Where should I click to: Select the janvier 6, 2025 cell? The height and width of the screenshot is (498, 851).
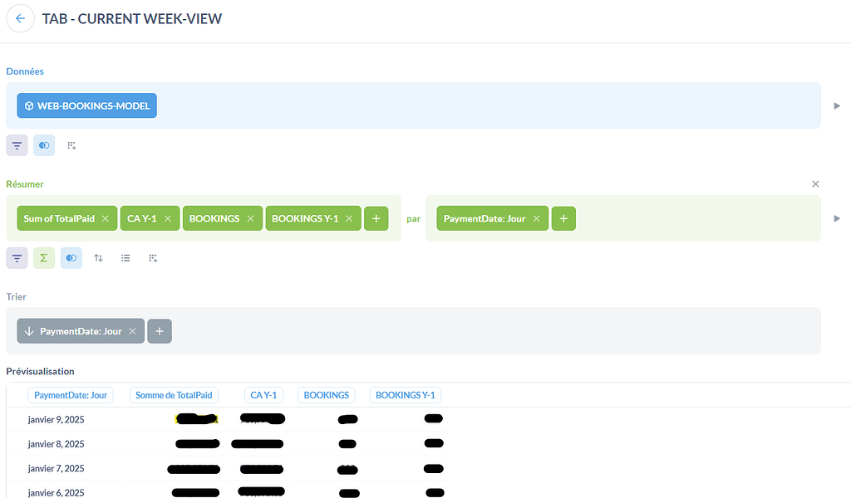pyautogui.click(x=56, y=492)
